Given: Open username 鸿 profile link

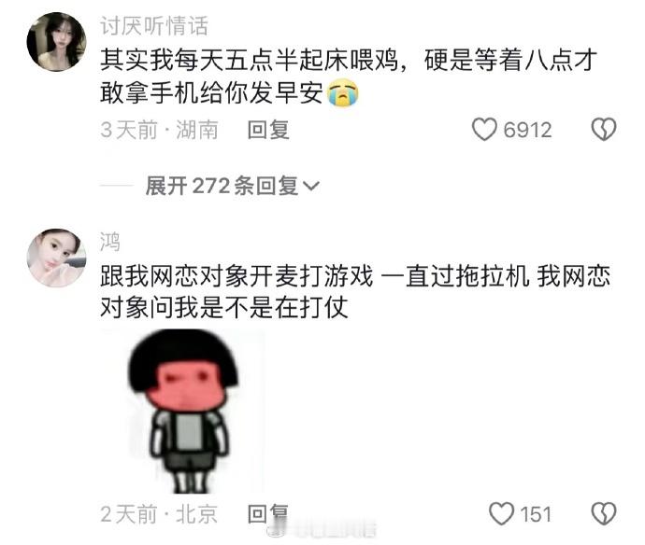Looking at the screenshot, I should pos(110,242).
